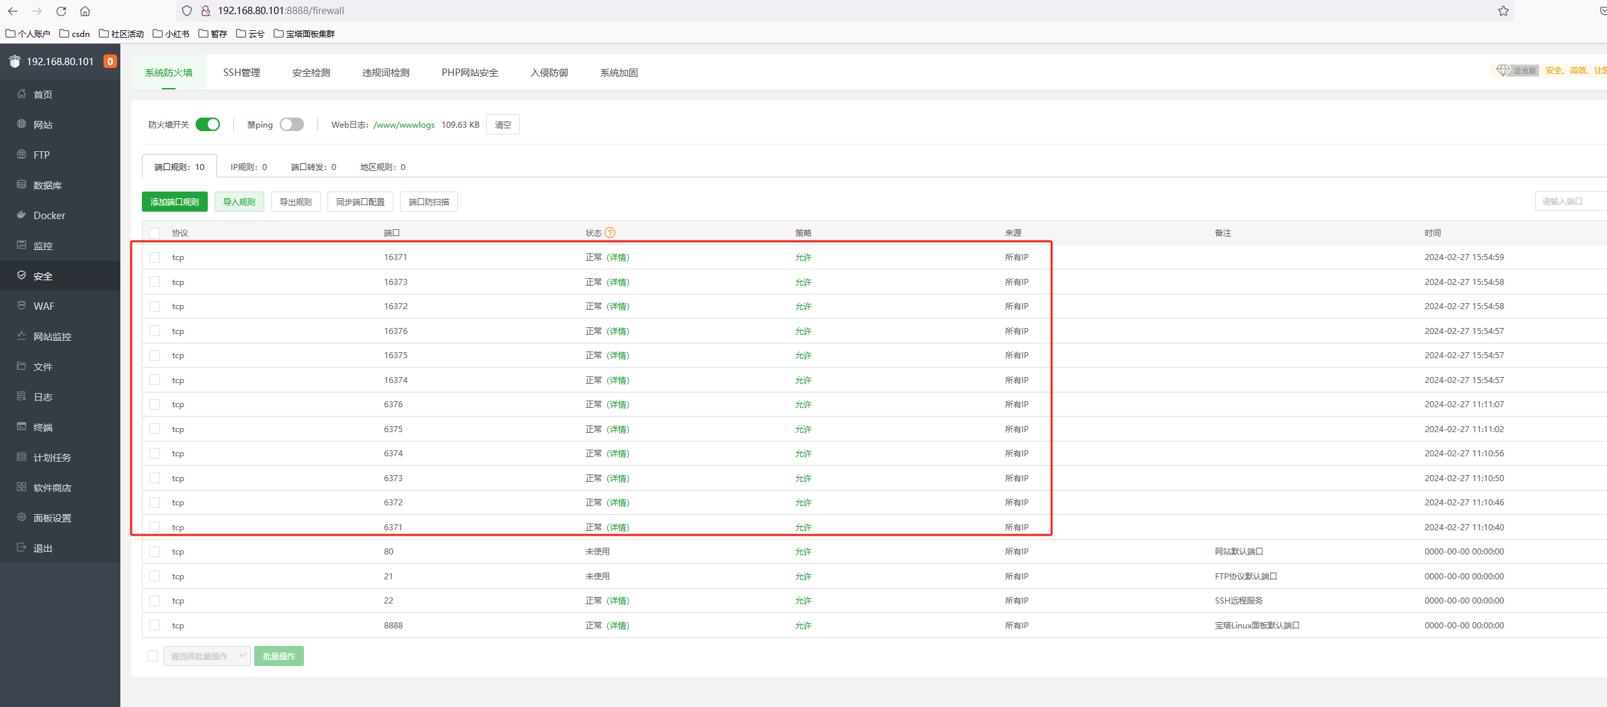This screenshot has width=1607, height=707.
Task: Click the 添加端口规则 button
Action: point(175,202)
